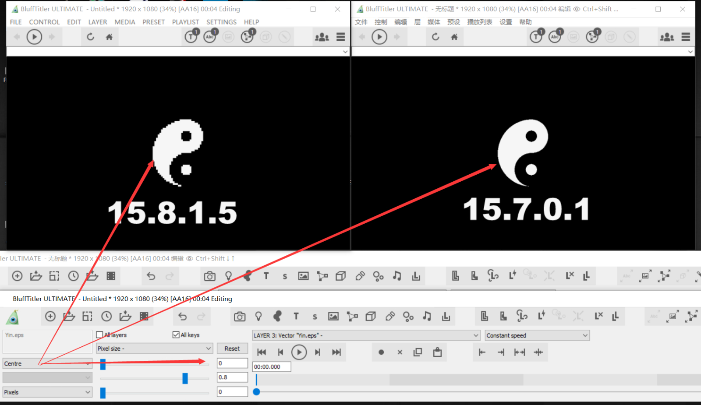Click the 00:00.000 time input field
Image resolution: width=701 pixels, height=405 pixels.
click(x=272, y=367)
